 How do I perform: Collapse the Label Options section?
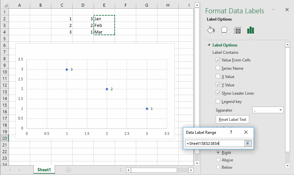pyautogui.click(x=209, y=45)
